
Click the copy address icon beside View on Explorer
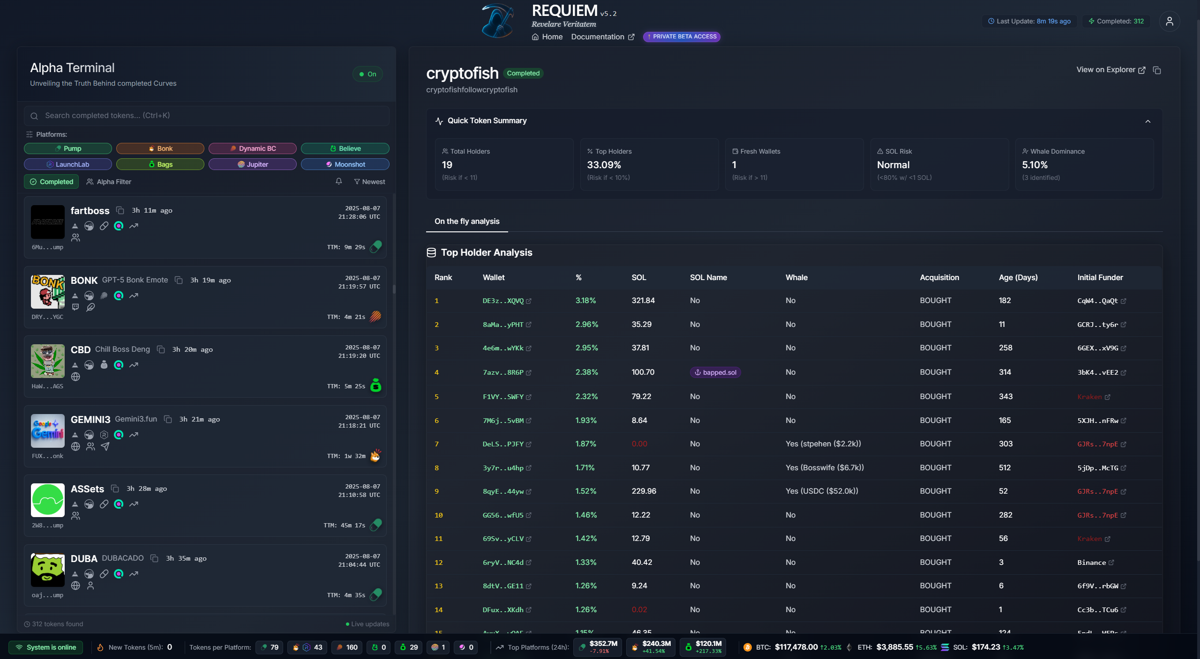[x=1157, y=70]
